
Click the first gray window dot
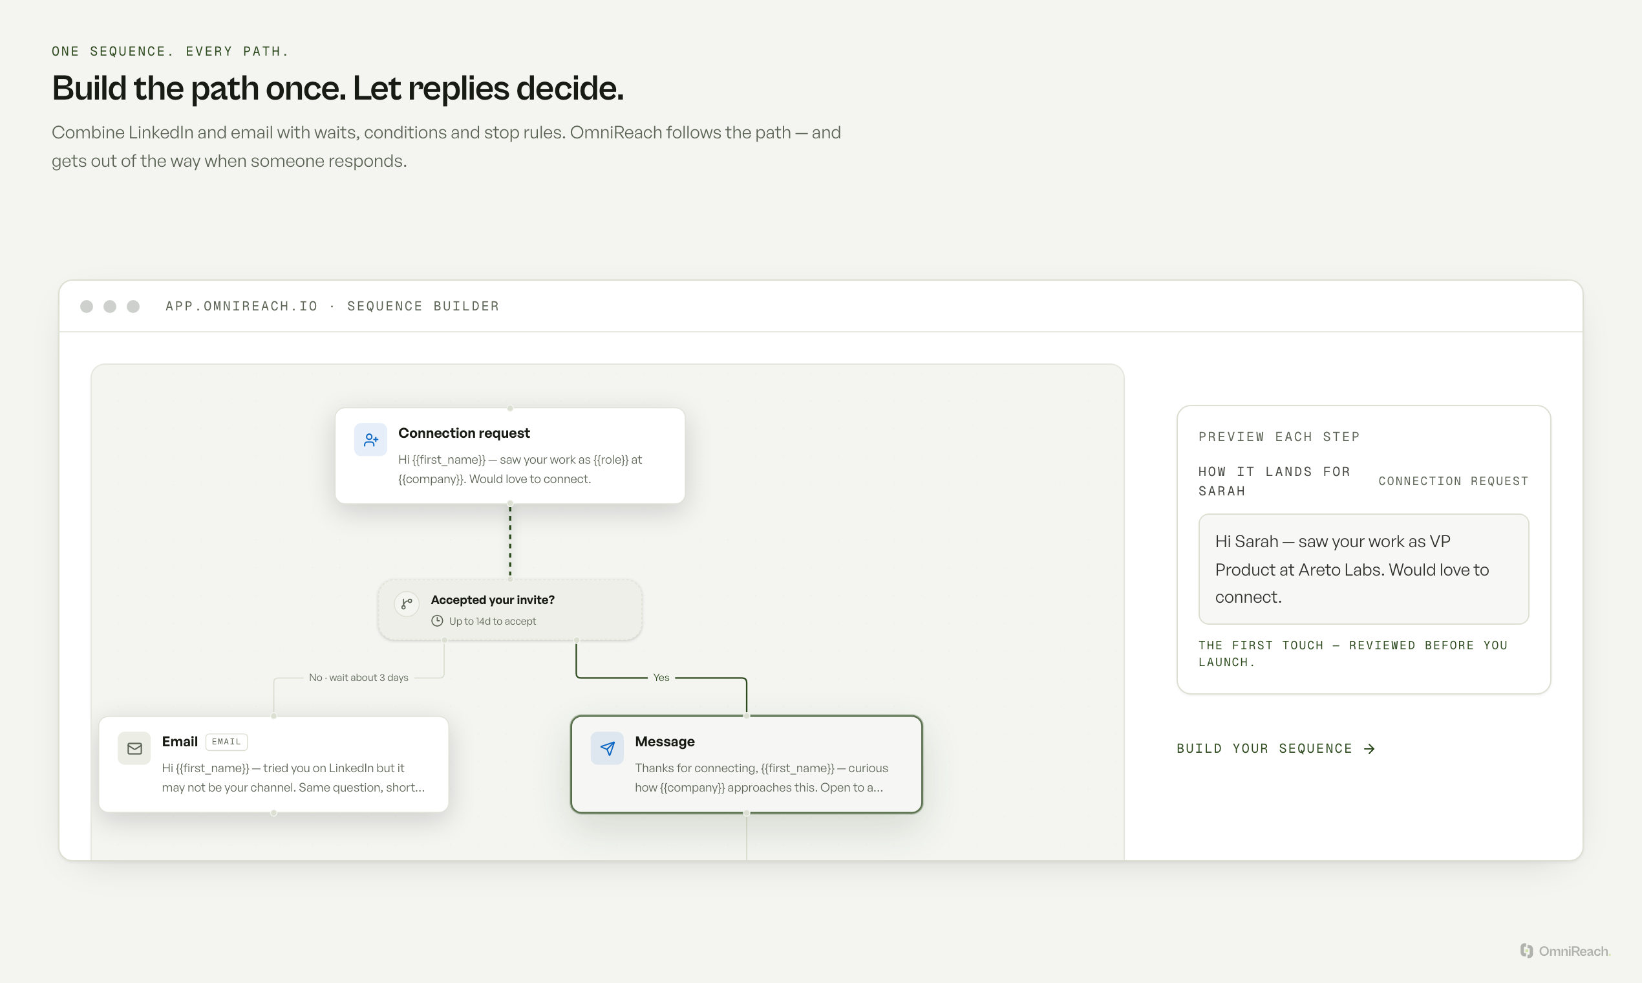pos(87,306)
